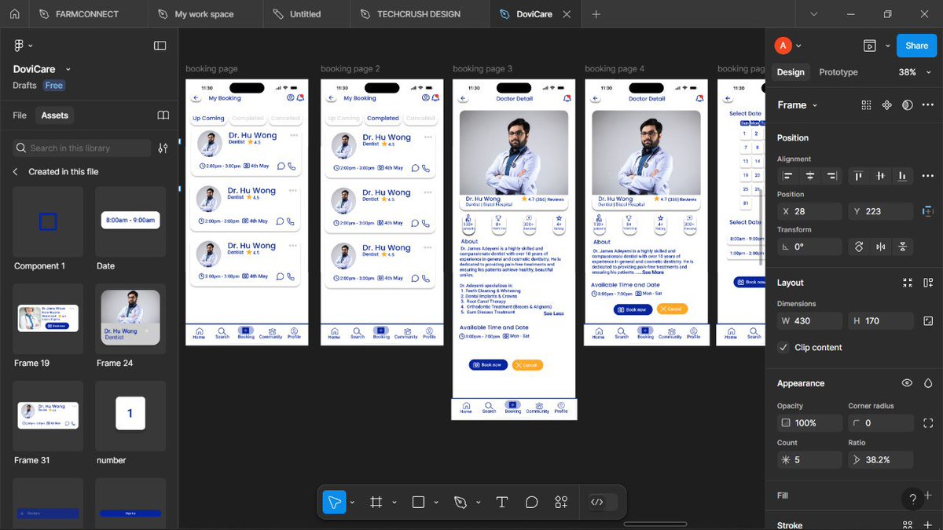
Task: Switch to the Prototype tab
Action: click(838, 72)
